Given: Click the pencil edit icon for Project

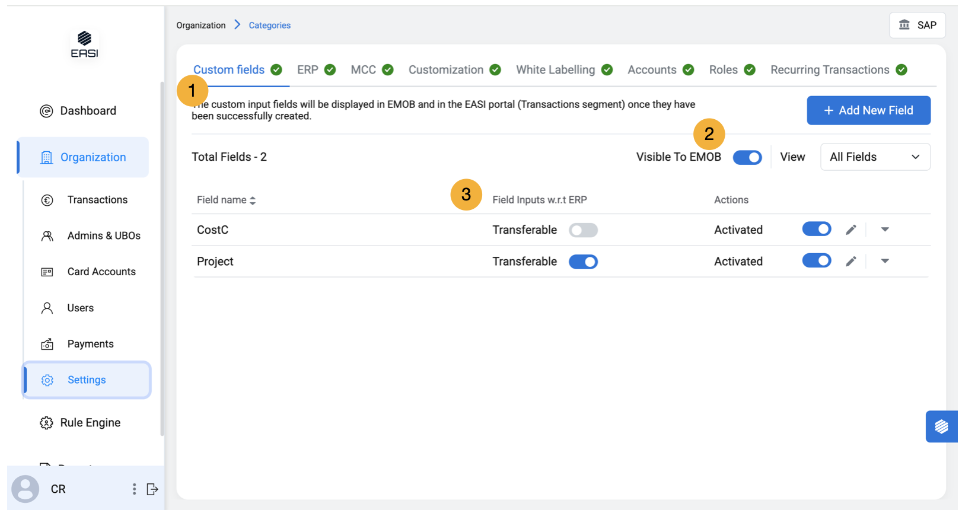Looking at the screenshot, I should (x=850, y=262).
